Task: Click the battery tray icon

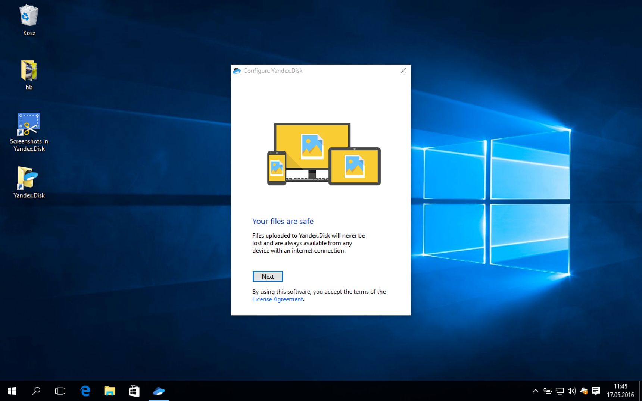Action: click(x=548, y=391)
